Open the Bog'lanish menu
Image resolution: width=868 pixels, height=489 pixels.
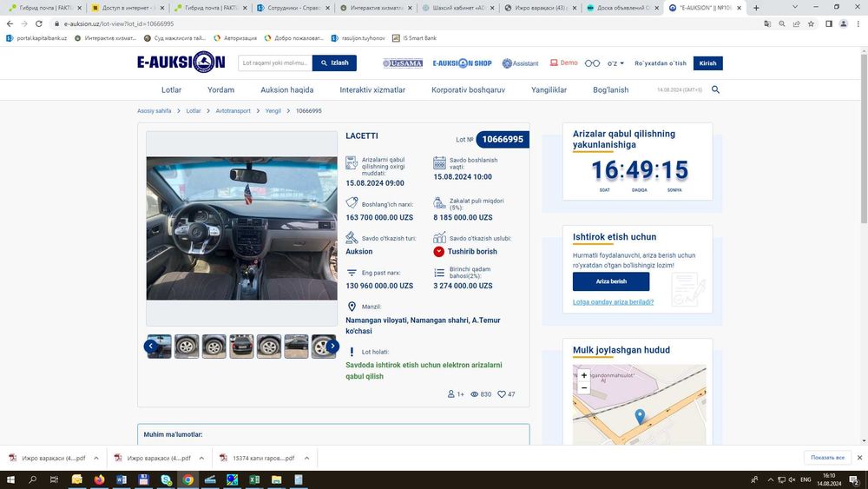610,89
